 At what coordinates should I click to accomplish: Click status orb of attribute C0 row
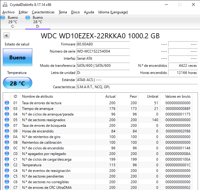tap(7, 153)
